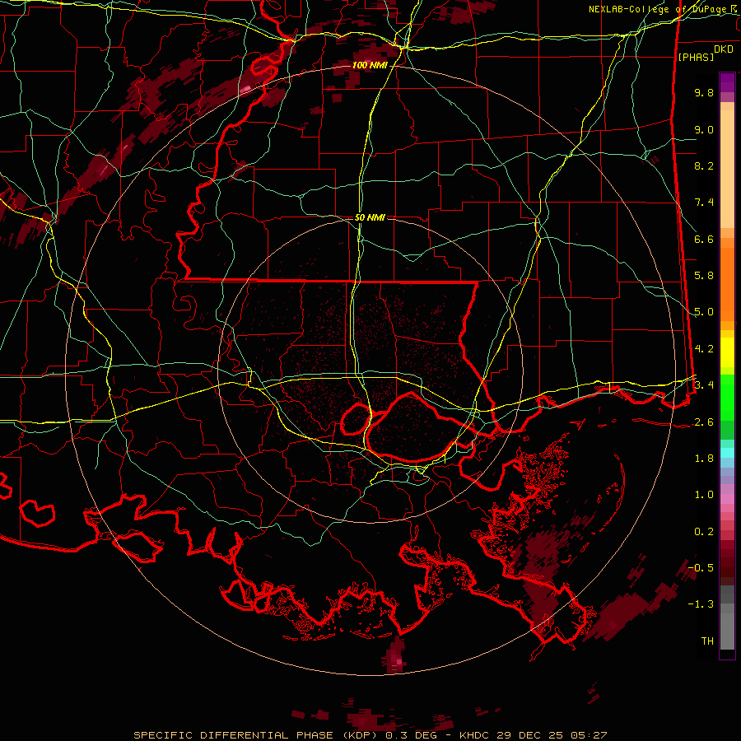741x741 pixels.
Task: Pick the cyan segment of the color bar
Action: click(727, 453)
